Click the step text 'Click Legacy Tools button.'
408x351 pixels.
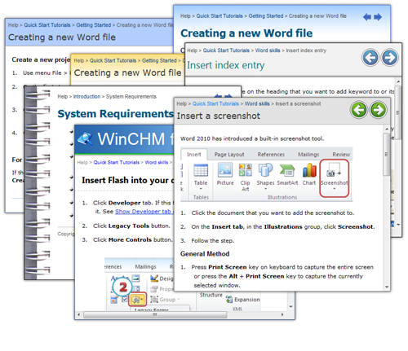click(x=131, y=226)
